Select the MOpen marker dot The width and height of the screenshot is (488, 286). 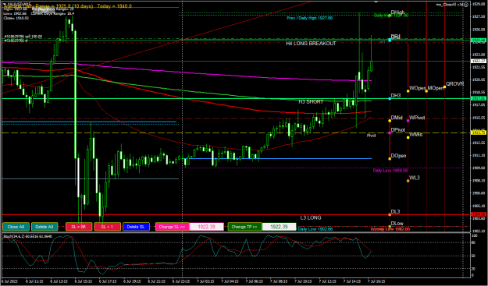pyautogui.click(x=426, y=91)
